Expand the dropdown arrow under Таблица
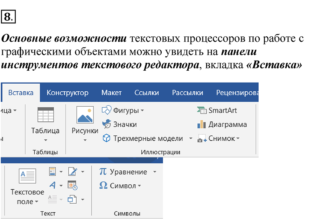Screen dimensions: 336x219 coord(45,141)
